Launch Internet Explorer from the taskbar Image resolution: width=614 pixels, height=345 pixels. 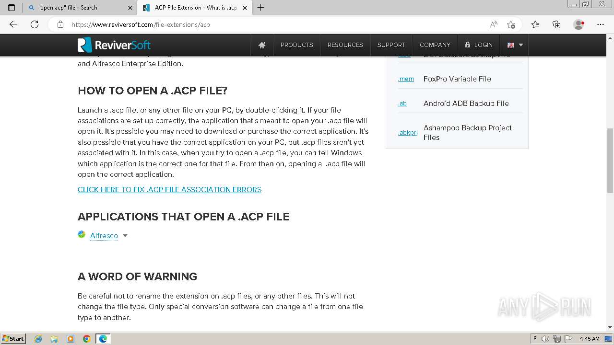click(x=38, y=339)
